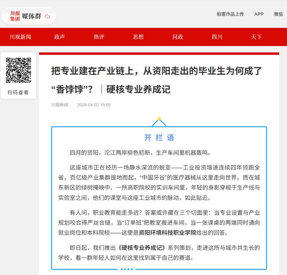Image resolution: width=287 pixels, height=275 pixels.
Task: Click bold 《硬核专业养成记》 in last paragraph
Action: [x=142, y=247]
